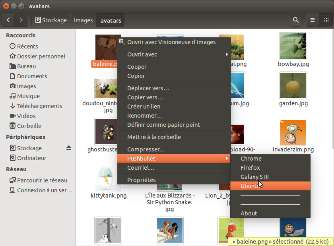This screenshot has height=246, width=334.
Task: Click Visionneuse d'images icon in context menu
Action: 122,42
